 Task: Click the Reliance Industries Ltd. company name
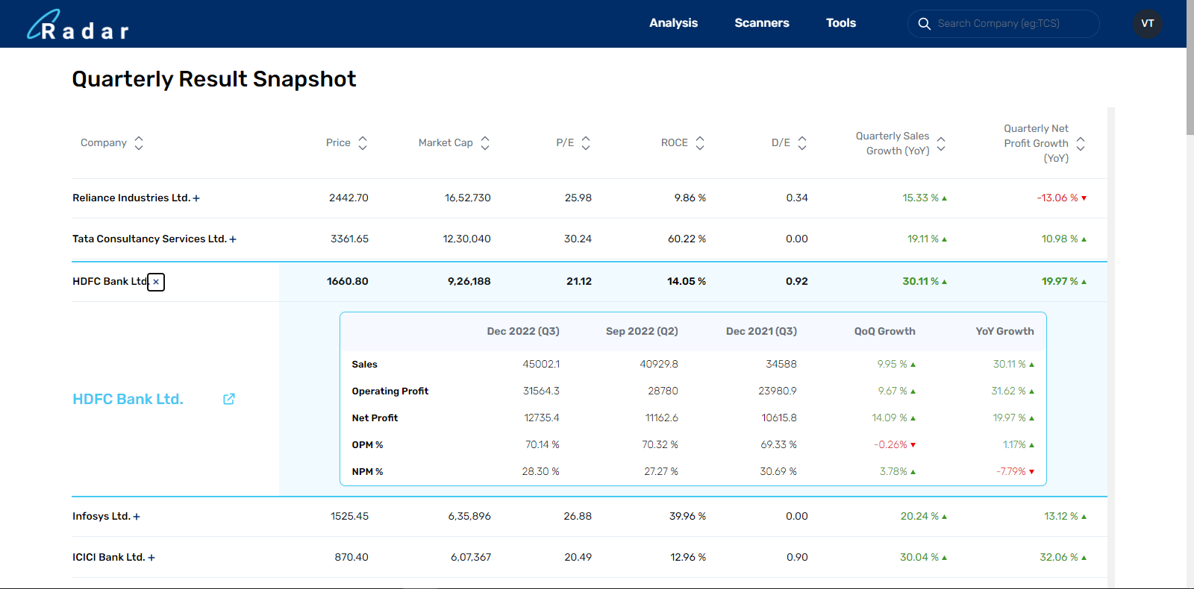[131, 198]
